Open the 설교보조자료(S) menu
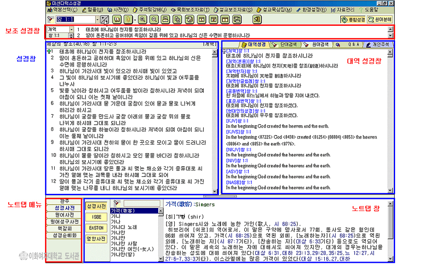The image size is (437, 267). point(233,10)
